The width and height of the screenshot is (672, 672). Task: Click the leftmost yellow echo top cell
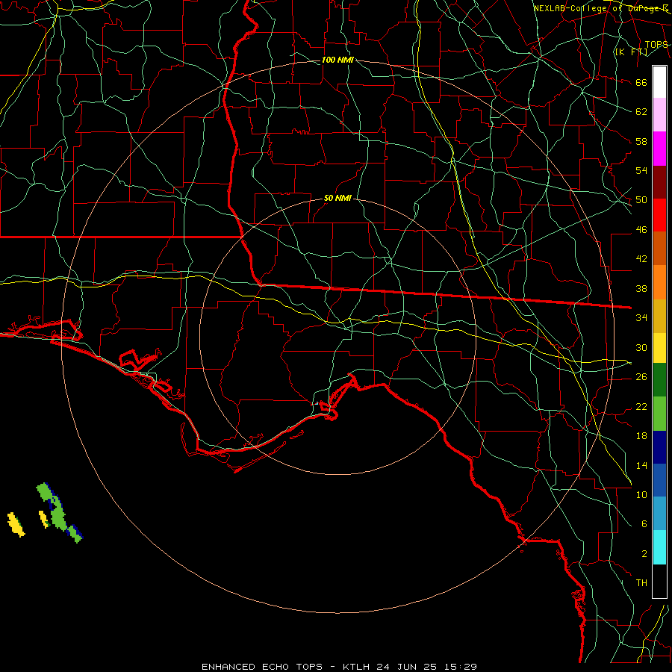[16, 524]
